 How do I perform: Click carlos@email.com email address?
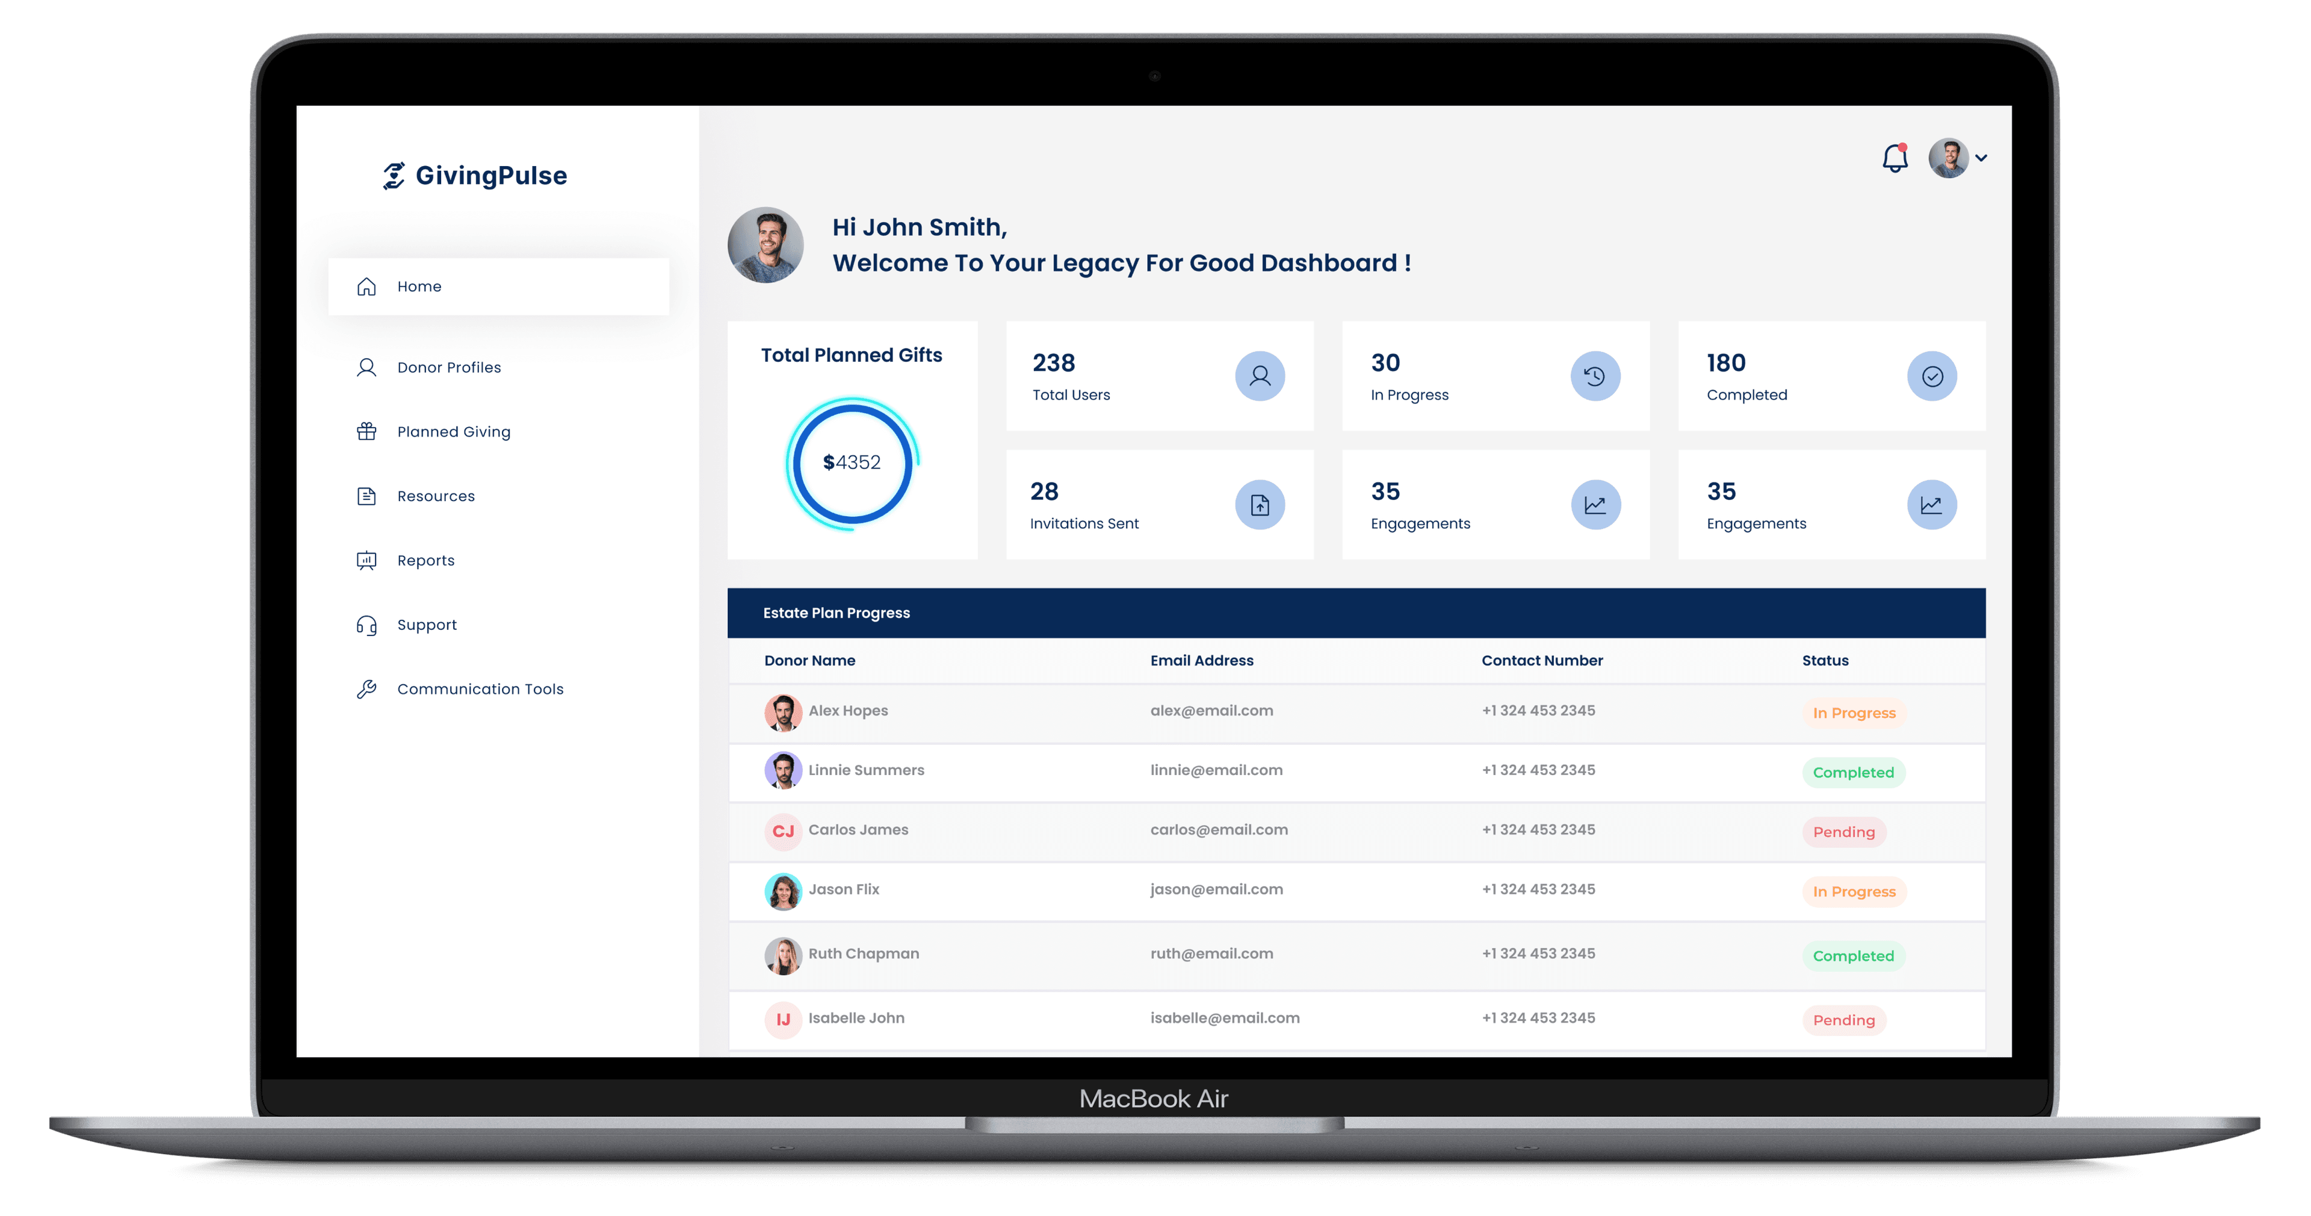(1219, 830)
